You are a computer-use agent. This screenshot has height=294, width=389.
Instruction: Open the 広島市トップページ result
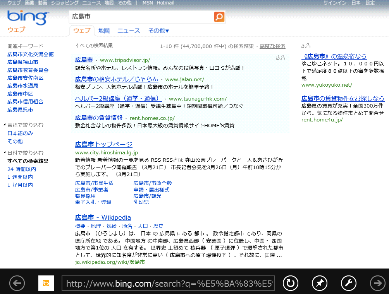pyautogui.click(x=104, y=144)
